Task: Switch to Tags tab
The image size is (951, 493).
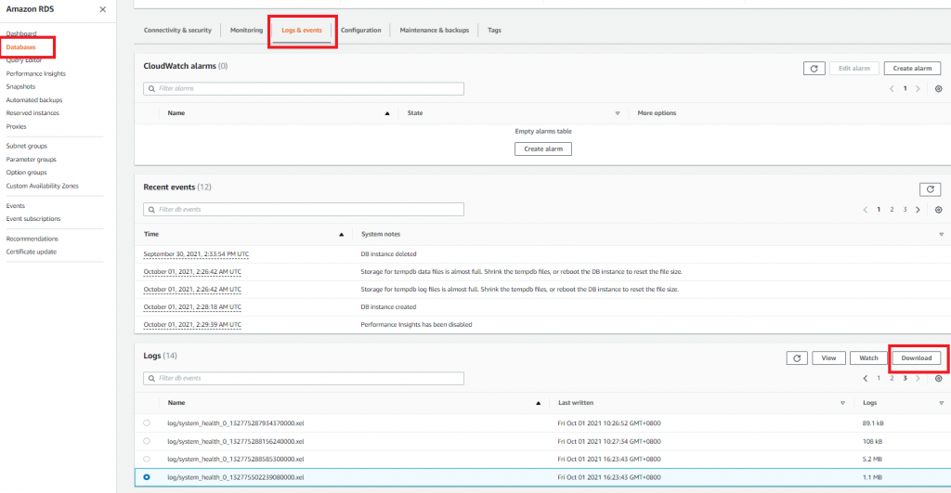Action: coord(494,31)
